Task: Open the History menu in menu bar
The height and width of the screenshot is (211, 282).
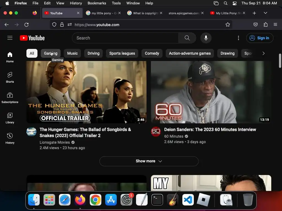Action: click(76, 3)
